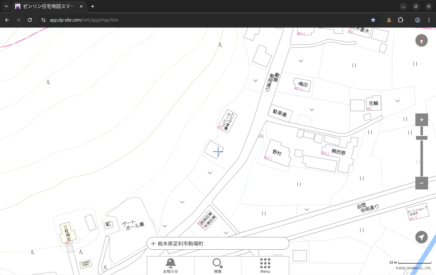Viewport: 436px width, 275px height.
Task: Bookmark this page with the star icon
Action: pos(373,20)
